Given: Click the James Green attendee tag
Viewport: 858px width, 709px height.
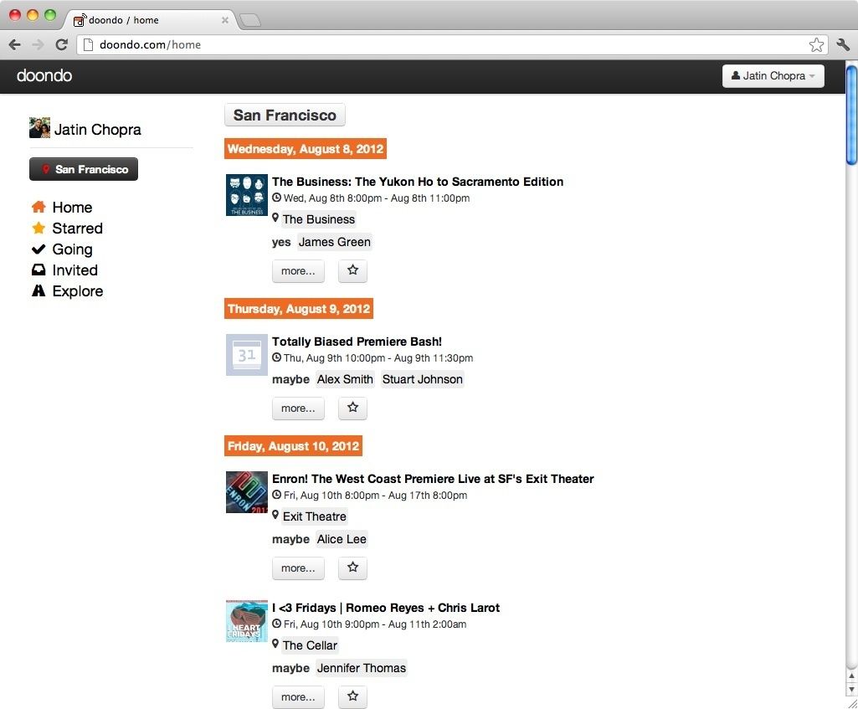Looking at the screenshot, I should 334,242.
